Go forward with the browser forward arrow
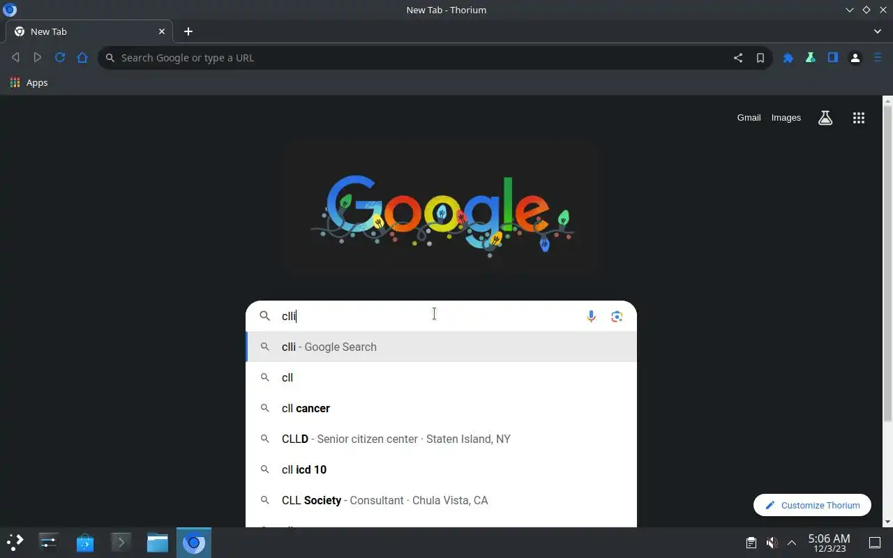This screenshot has height=558, width=893. 38,58
